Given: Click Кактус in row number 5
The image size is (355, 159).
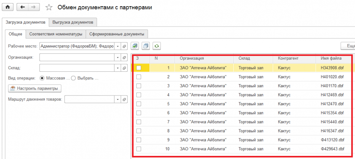Looking at the screenshot, I should 284,104.
